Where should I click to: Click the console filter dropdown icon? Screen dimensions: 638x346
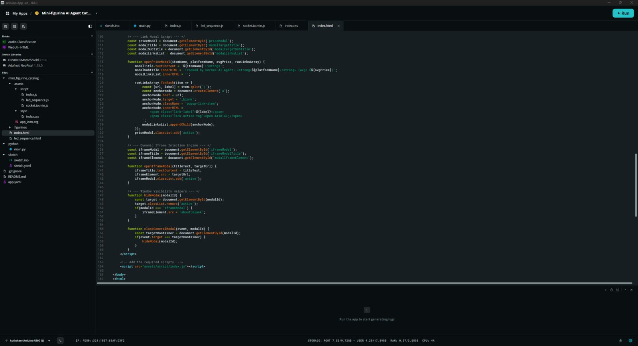point(605,290)
